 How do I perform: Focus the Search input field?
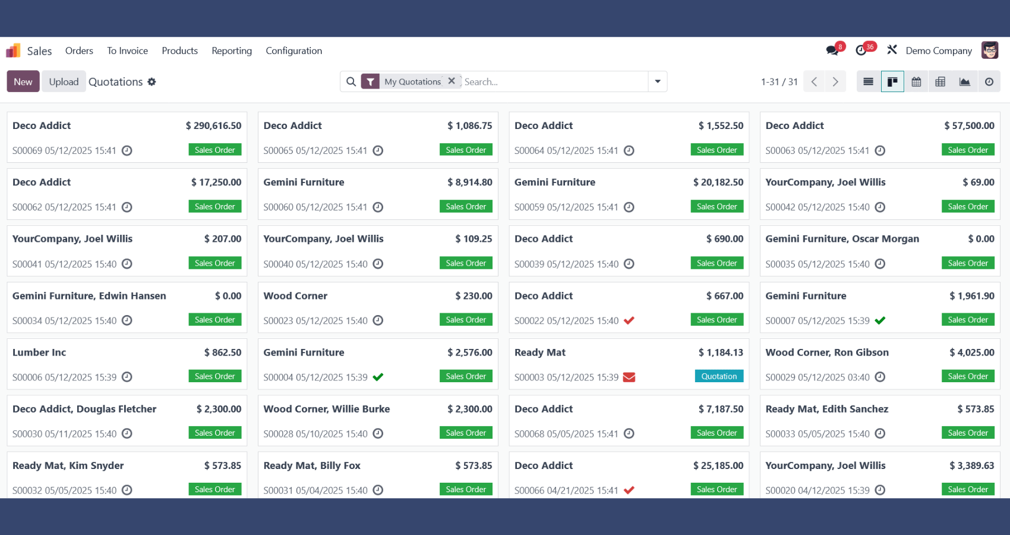(x=554, y=81)
